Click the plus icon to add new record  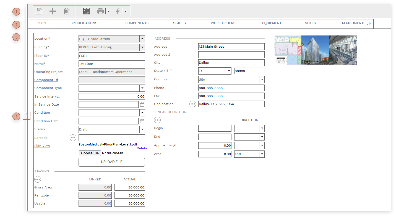[x=53, y=11]
